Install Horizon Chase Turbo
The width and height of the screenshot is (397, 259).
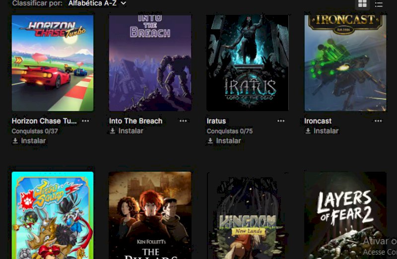pos(29,141)
